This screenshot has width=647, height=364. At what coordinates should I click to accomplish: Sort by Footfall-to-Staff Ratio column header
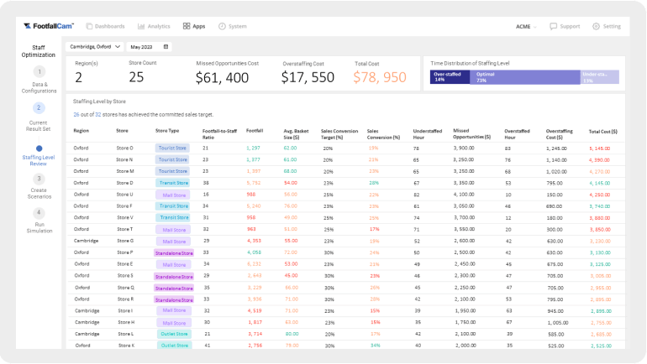pos(219,134)
